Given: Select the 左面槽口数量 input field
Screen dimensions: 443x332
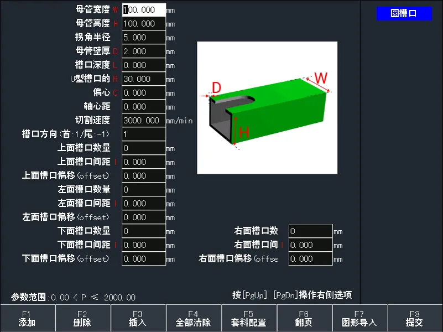Looking at the screenshot, I should pyautogui.click(x=144, y=190).
